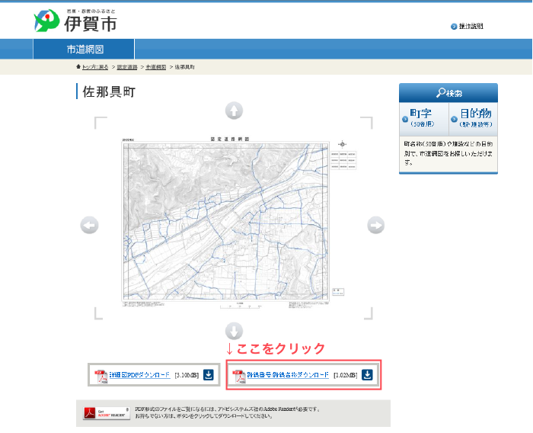This screenshot has width=533, height=433.
Task: Search by 目的物 (駅・施設等)
Action: [x=474, y=118]
